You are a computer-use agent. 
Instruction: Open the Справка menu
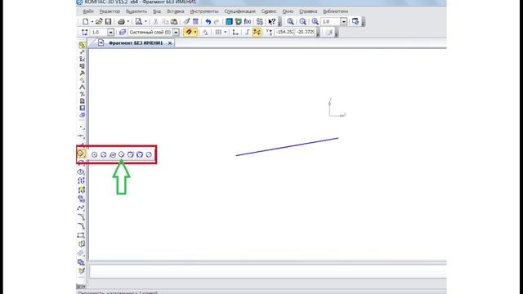[x=308, y=11]
